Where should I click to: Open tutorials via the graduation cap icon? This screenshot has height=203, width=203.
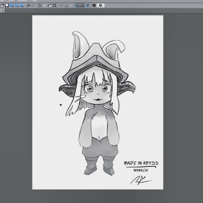click(94, 5)
